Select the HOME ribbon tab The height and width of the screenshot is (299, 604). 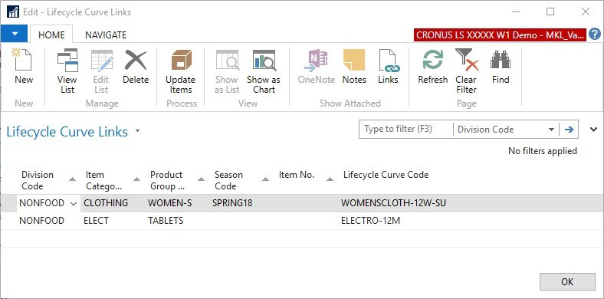(x=51, y=35)
